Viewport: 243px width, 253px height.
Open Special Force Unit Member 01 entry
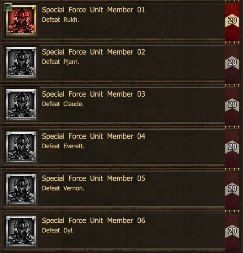113,21
